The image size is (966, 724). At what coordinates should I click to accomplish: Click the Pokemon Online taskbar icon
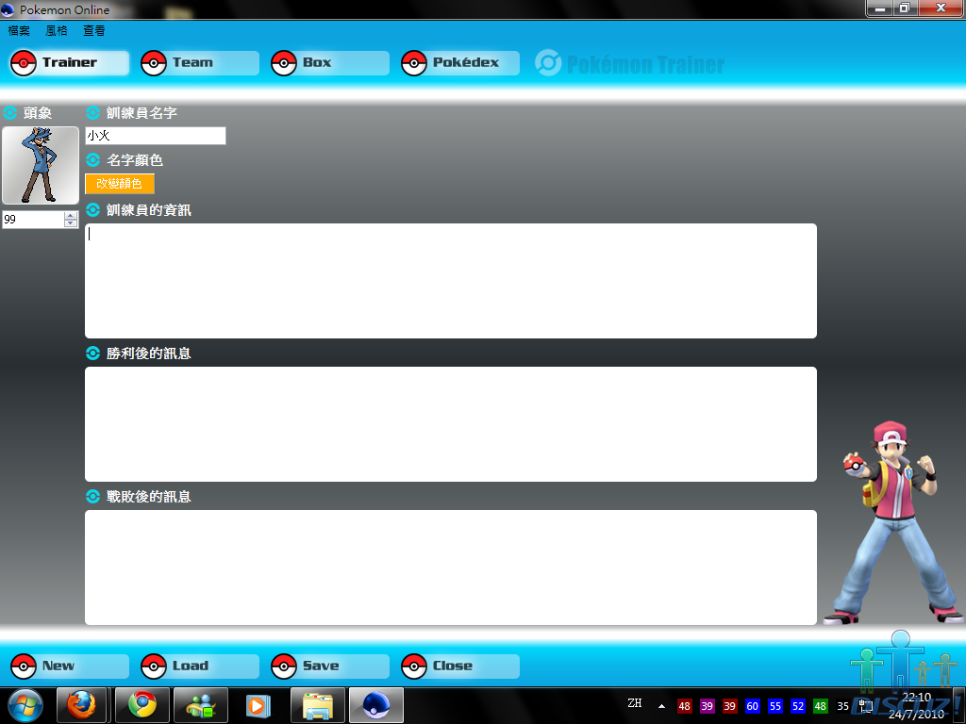click(x=376, y=705)
